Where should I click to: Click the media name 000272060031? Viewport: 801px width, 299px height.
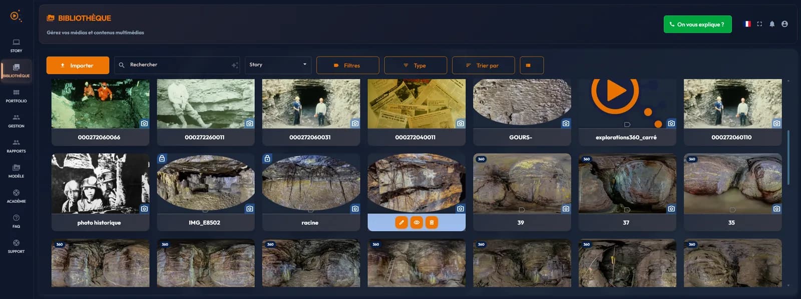(x=310, y=137)
